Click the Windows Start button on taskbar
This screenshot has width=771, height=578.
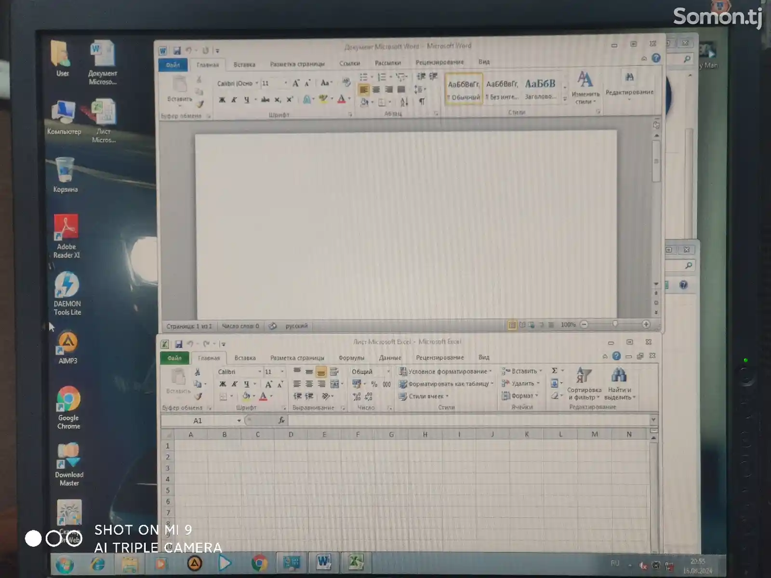[x=65, y=564]
